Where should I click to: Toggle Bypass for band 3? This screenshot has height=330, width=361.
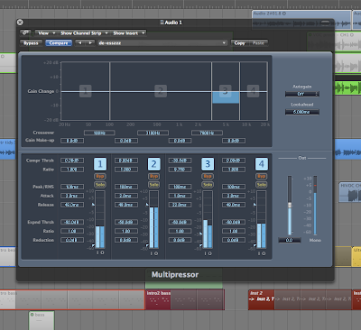[208, 177]
